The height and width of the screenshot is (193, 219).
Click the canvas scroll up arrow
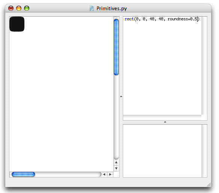point(116,163)
